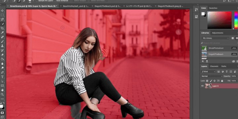Toggle filter for type layers
This screenshot has height=119, width=238.
[x=227, y=71]
